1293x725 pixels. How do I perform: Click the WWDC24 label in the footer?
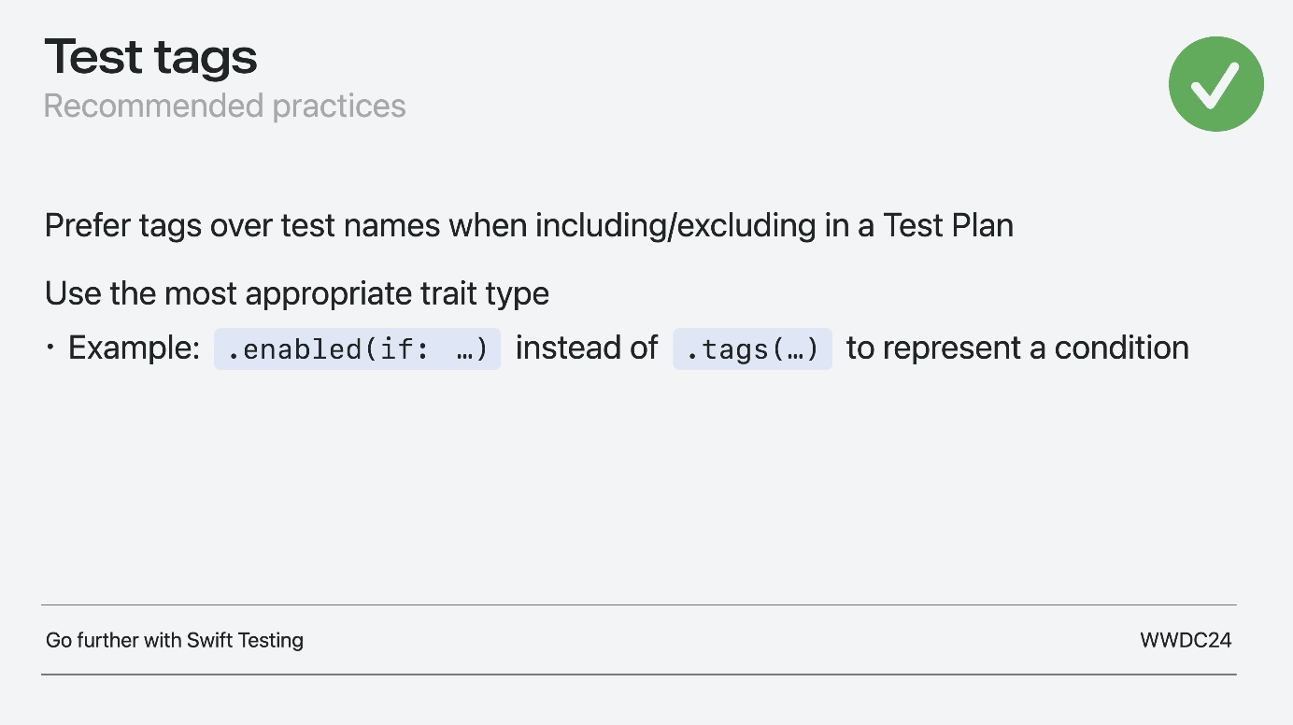point(1186,640)
